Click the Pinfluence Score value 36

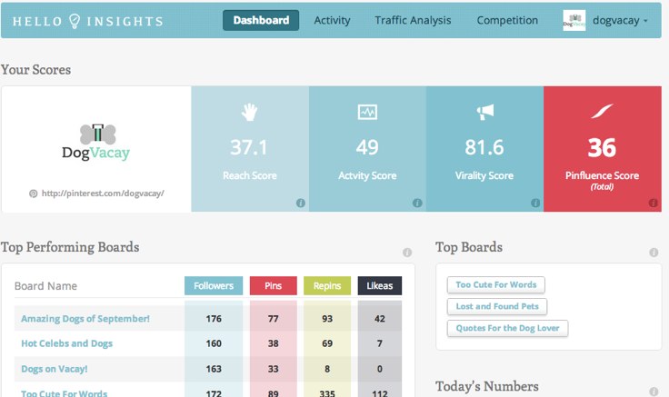pos(602,147)
